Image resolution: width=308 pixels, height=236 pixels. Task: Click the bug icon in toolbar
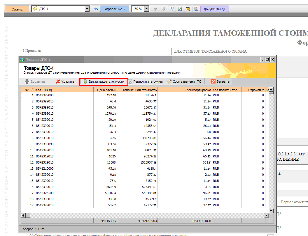(188, 9)
